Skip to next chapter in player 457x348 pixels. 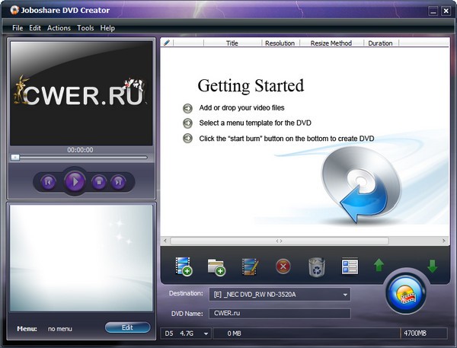coord(118,181)
